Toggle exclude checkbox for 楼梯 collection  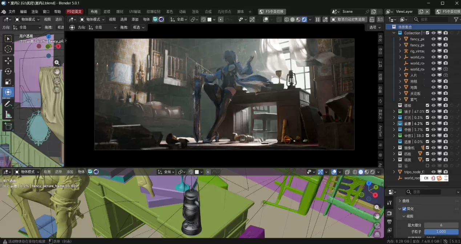click(x=428, y=106)
